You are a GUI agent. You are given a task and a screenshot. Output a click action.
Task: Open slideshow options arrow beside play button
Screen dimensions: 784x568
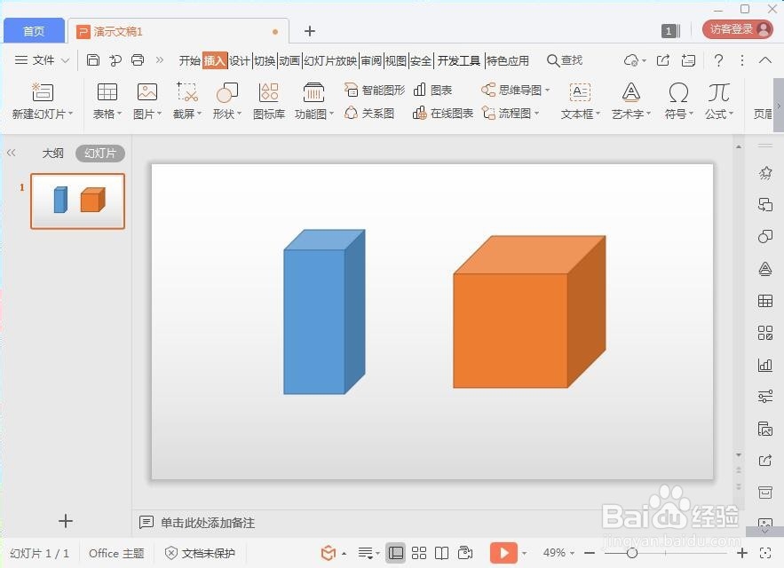pos(524,554)
